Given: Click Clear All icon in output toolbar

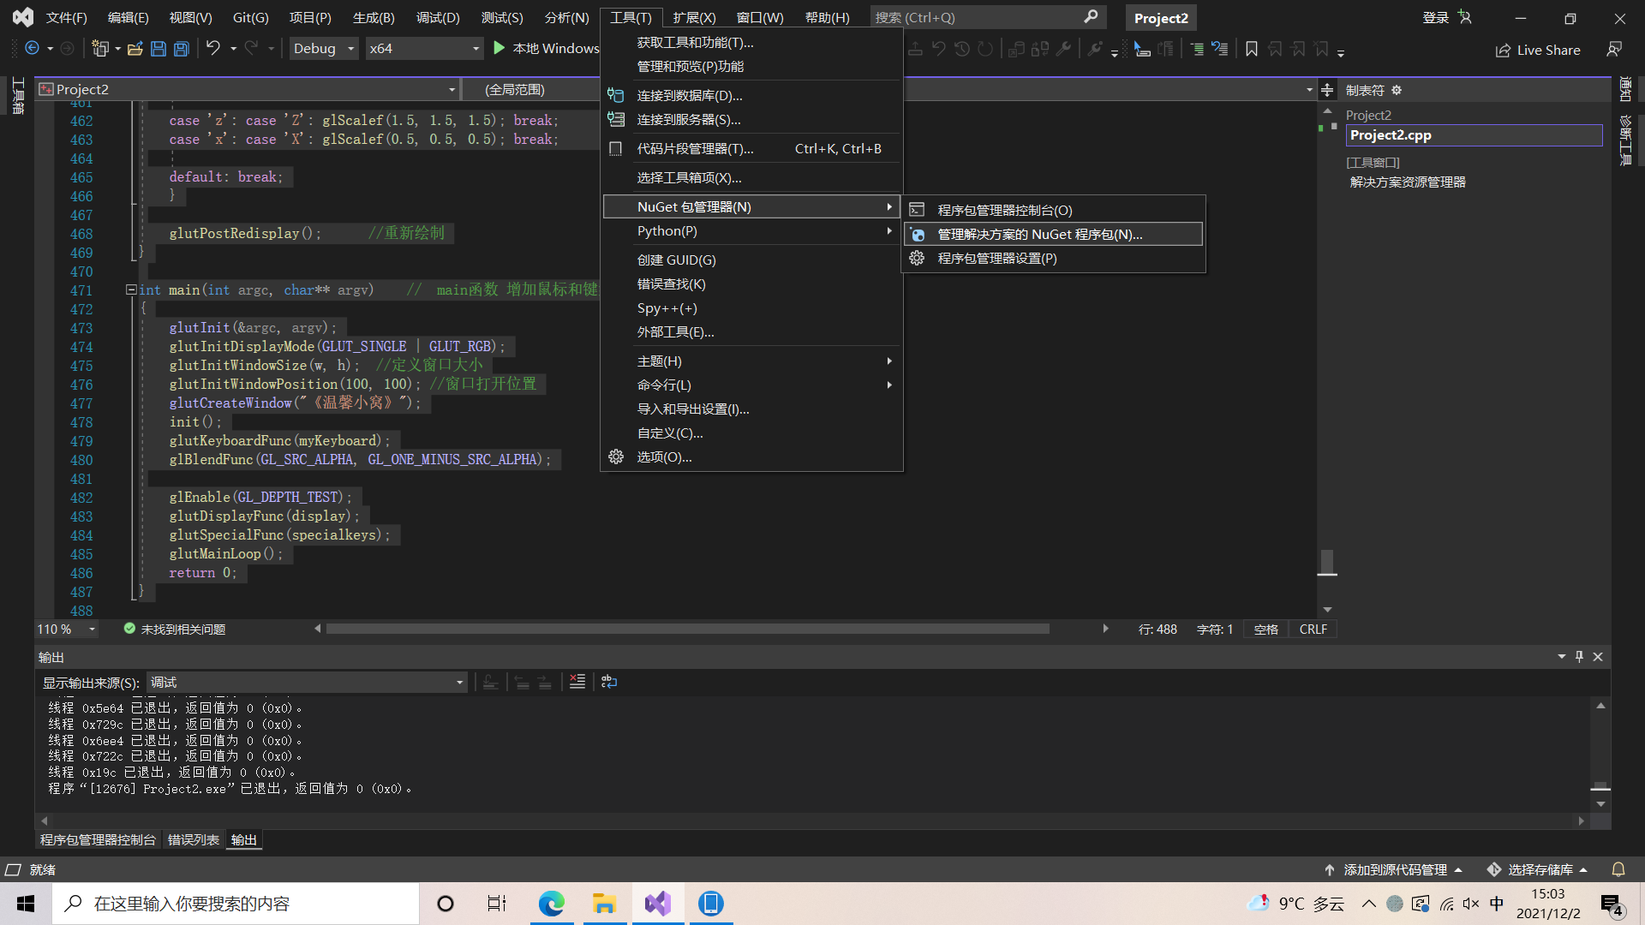Looking at the screenshot, I should [x=577, y=682].
